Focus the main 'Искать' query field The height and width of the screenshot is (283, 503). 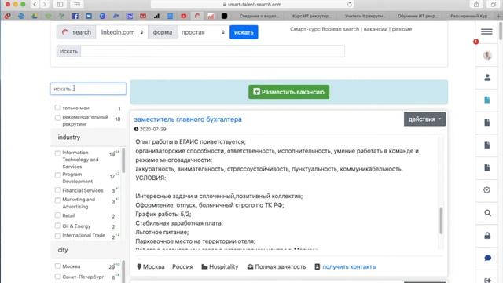point(213,51)
